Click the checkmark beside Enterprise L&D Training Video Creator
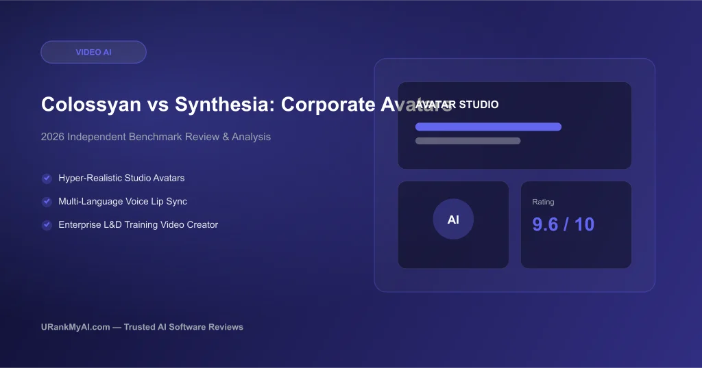The width and height of the screenshot is (702, 368). tap(47, 225)
